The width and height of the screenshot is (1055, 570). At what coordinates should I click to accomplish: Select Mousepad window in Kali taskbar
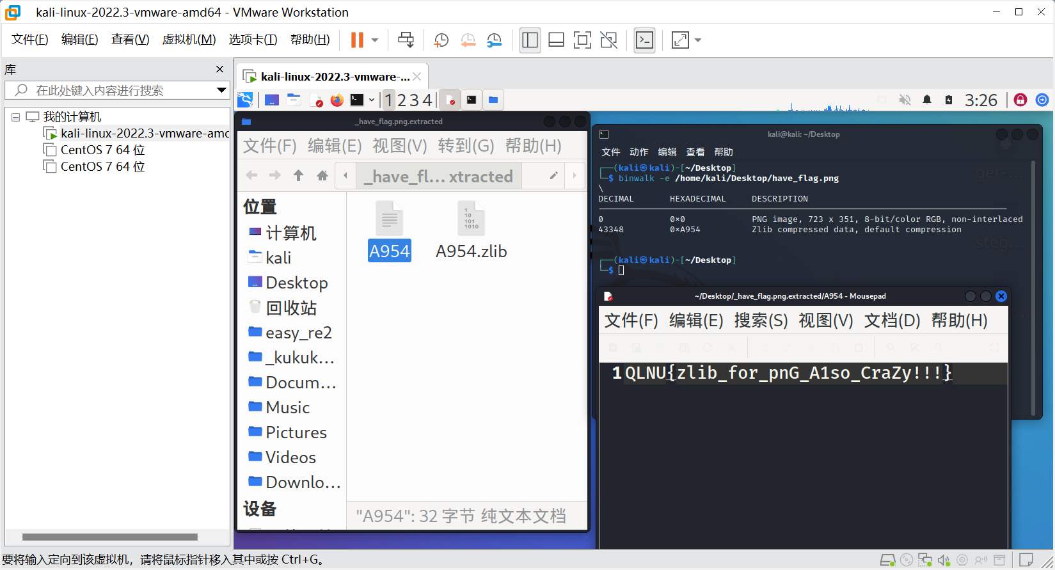(x=450, y=100)
